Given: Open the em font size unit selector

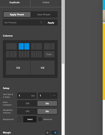Looking at the screenshot, I should tap(33, 96).
